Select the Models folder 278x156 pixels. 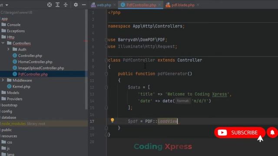point(10,93)
